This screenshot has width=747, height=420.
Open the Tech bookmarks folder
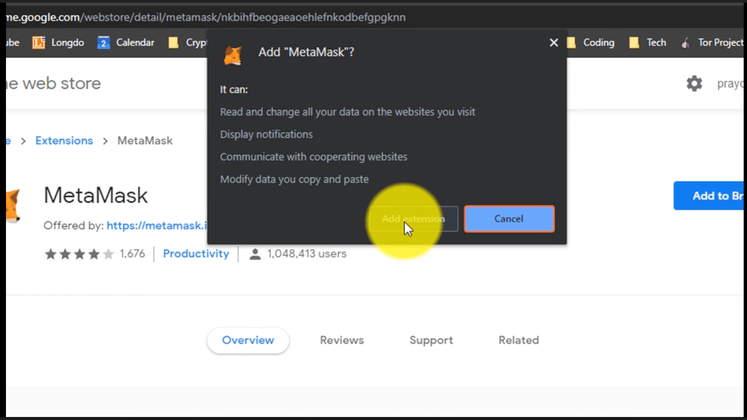pos(647,42)
